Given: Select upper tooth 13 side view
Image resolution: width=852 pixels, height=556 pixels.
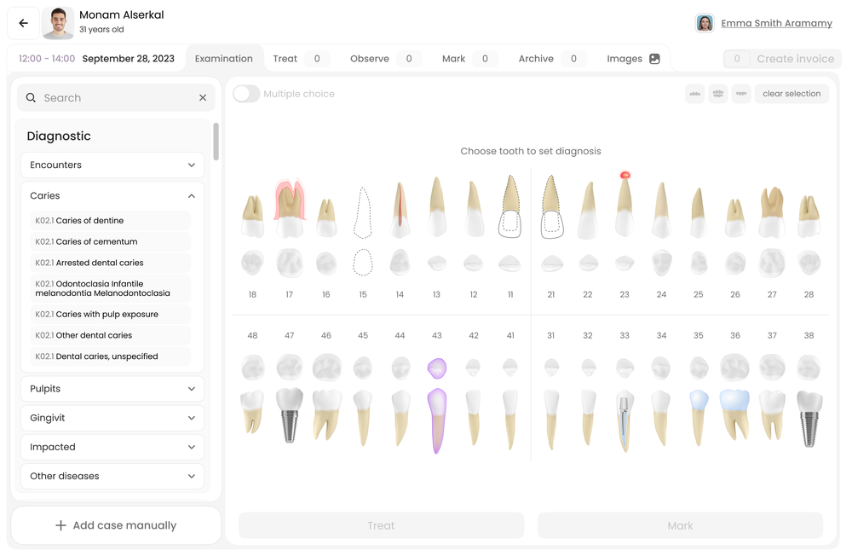Looking at the screenshot, I should pyautogui.click(x=437, y=206).
